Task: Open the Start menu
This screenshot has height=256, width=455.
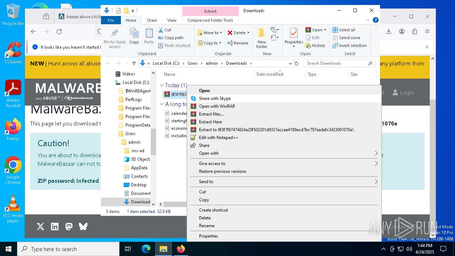Action: 9,249
